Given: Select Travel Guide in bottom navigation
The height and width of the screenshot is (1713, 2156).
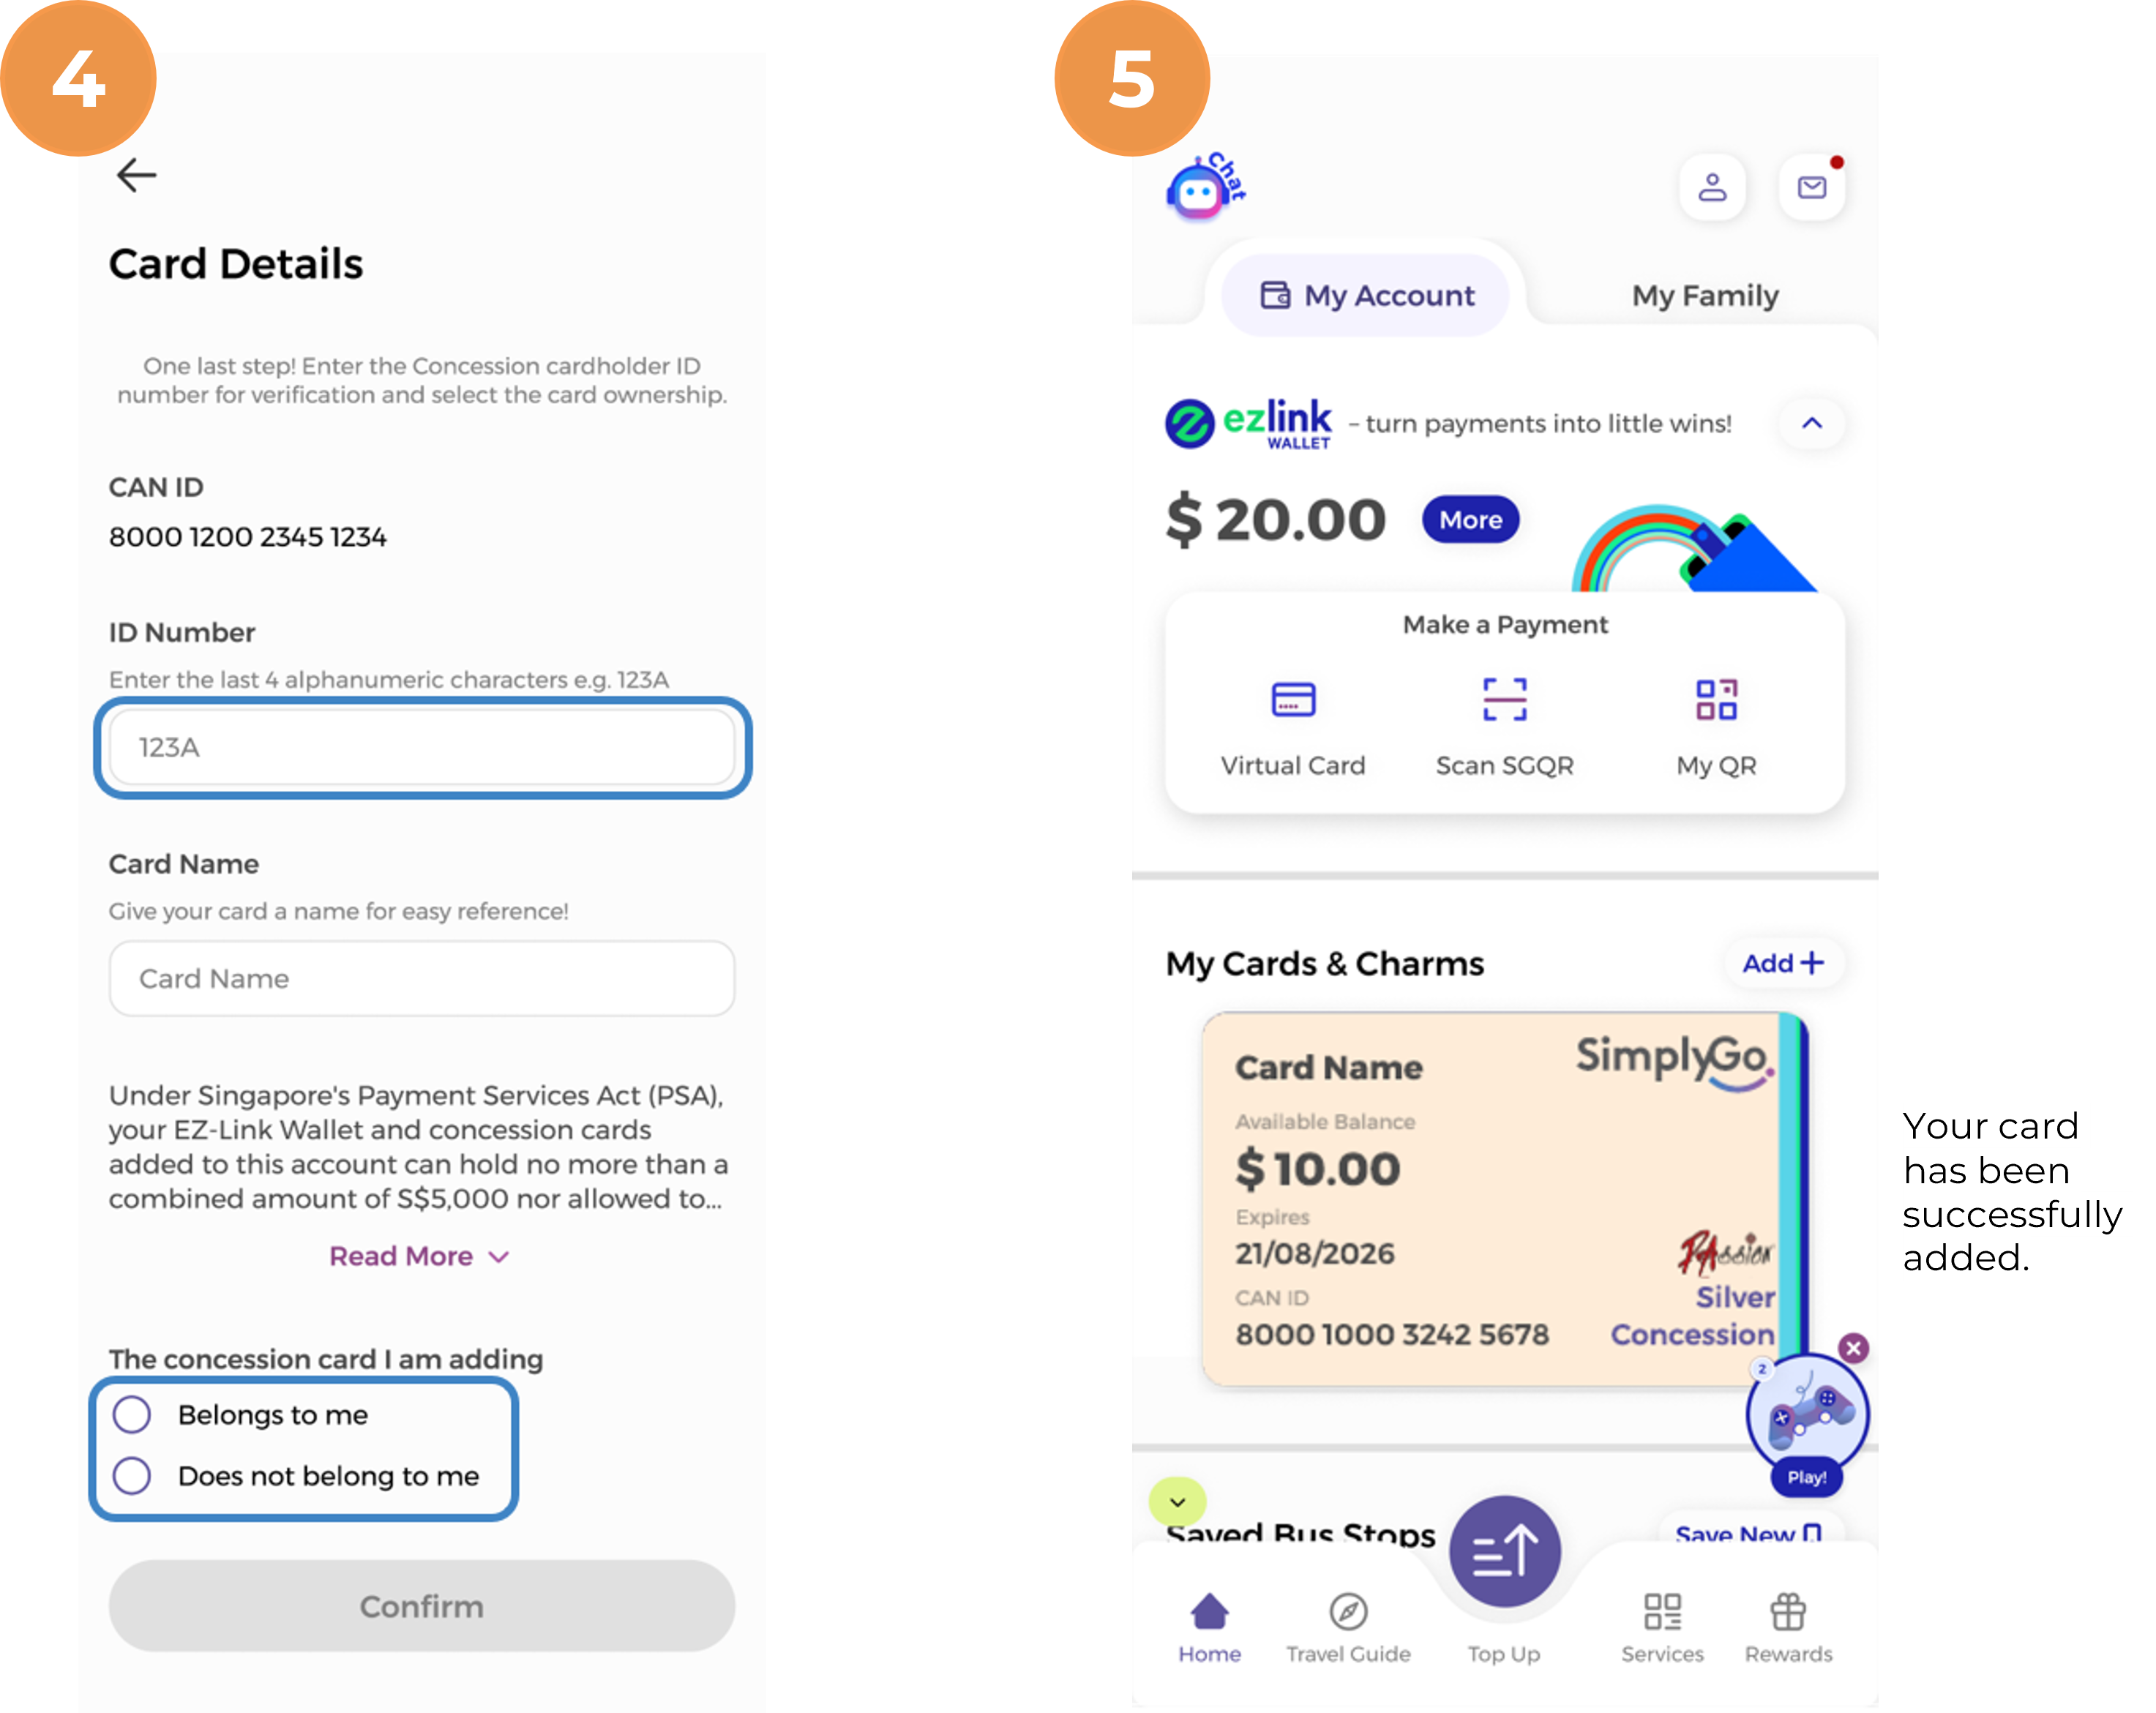Looking at the screenshot, I should click(x=1347, y=1625).
